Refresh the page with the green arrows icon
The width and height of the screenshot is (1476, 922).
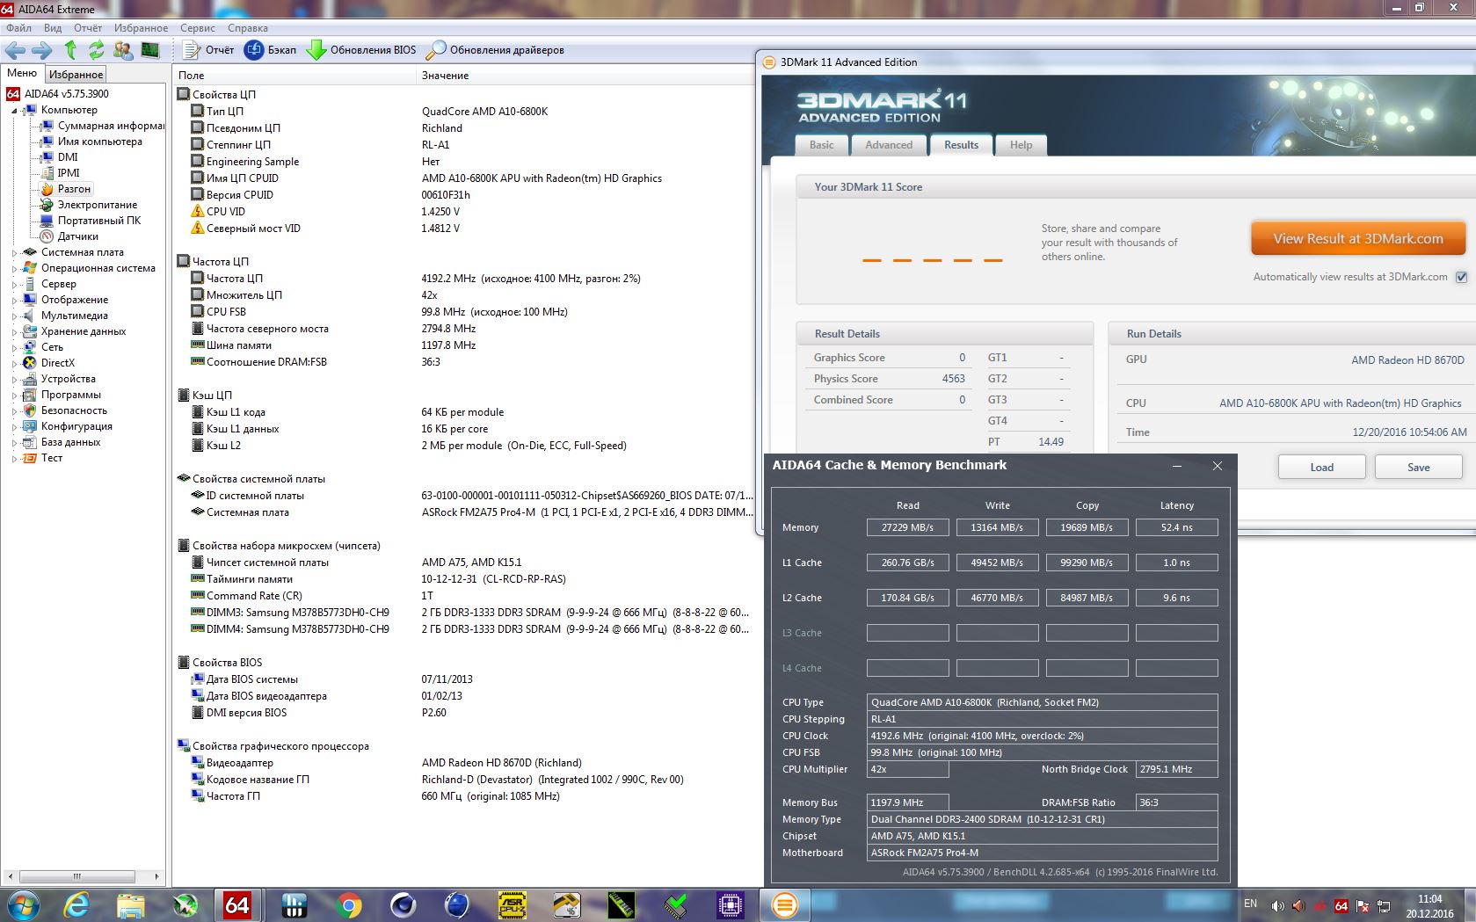coord(96,50)
